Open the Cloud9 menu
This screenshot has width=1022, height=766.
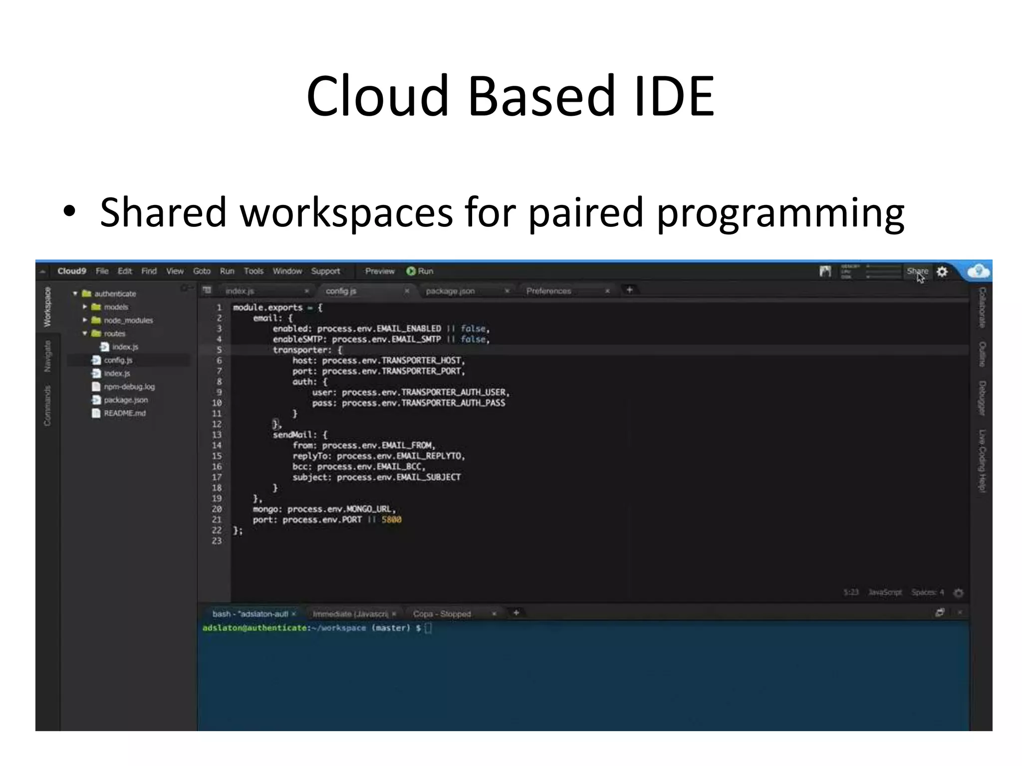pos(72,271)
